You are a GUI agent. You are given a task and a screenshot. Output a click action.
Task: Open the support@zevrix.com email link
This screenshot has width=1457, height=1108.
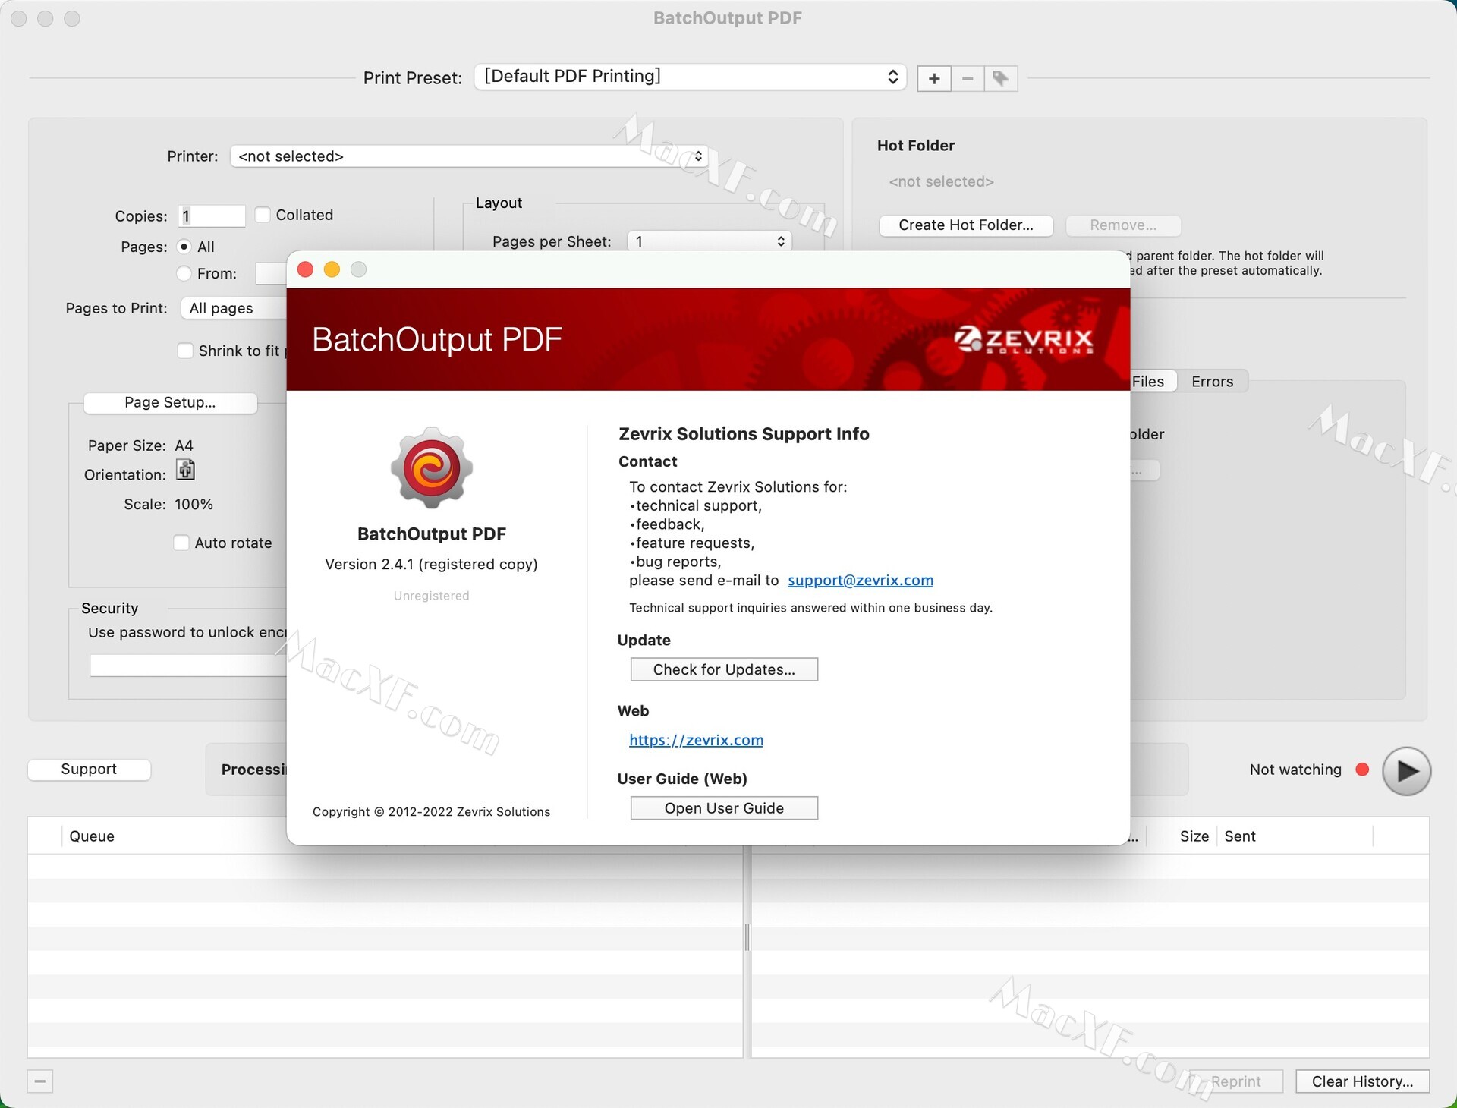[861, 581]
